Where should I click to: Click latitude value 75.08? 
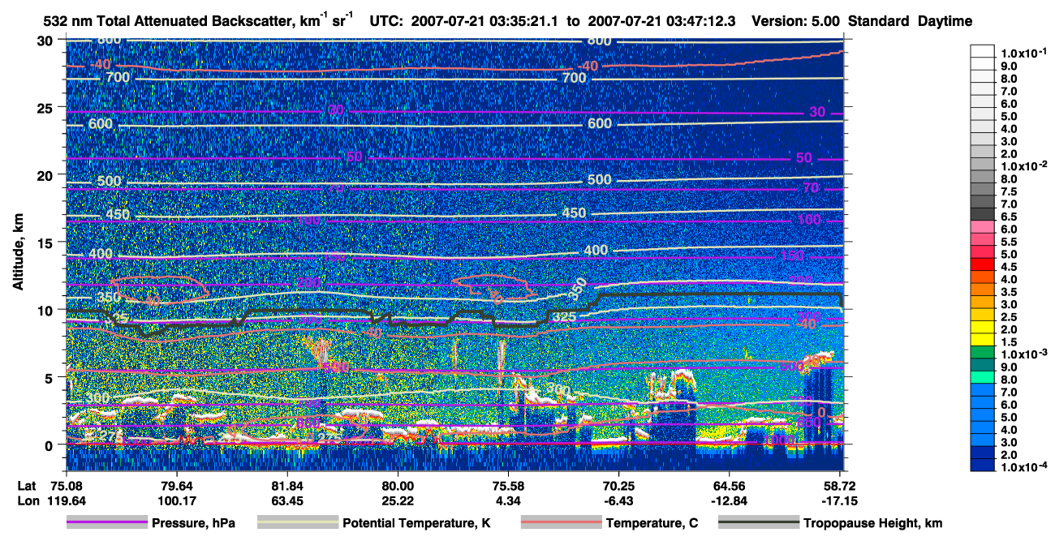click(65, 486)
